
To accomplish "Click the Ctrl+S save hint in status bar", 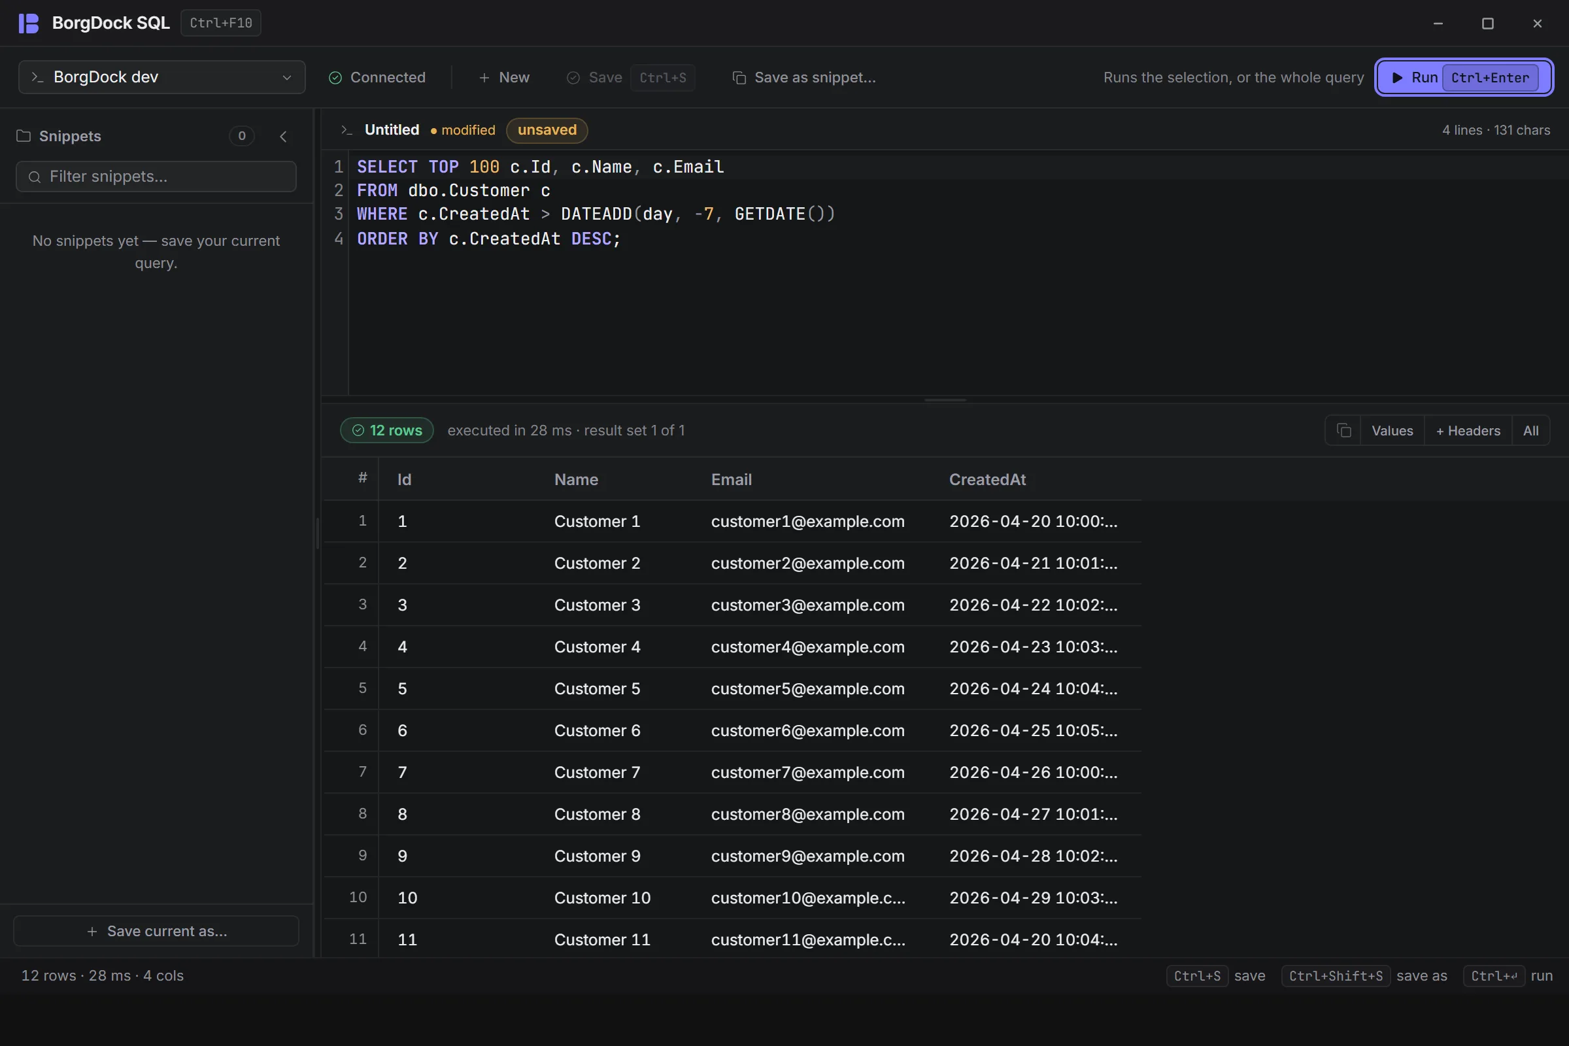I will point(1216,976).
